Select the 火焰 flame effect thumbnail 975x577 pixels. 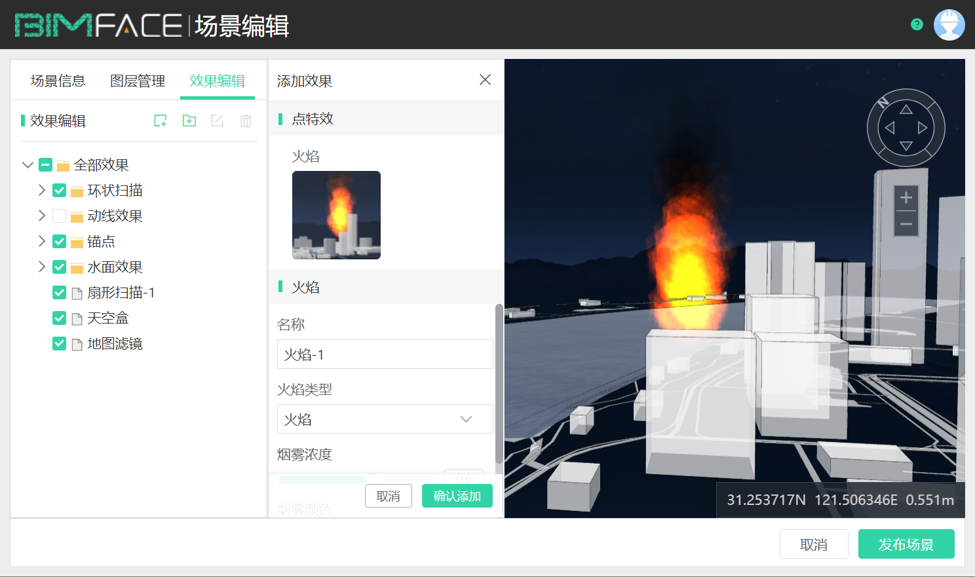[x=336, y=215]
